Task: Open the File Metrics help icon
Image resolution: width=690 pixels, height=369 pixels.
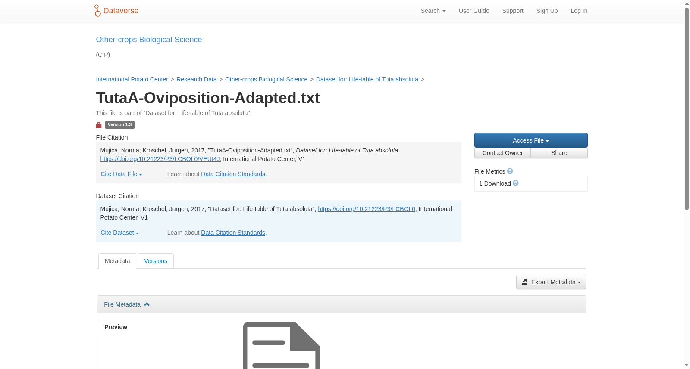Action: coord(510,171)
